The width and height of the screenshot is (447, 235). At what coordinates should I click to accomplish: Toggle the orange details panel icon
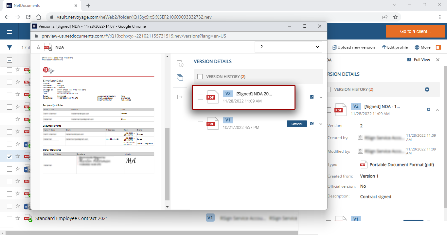[x=438, y=47]
